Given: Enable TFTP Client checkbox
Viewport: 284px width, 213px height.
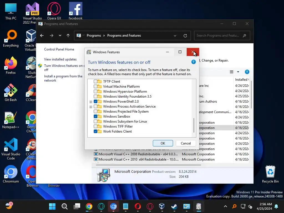Looking at the screenshot, I should 95,82.
